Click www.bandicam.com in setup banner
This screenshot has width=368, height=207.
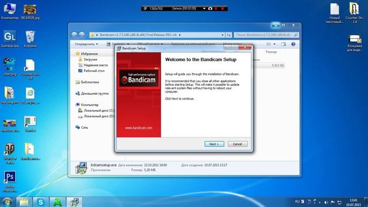point(139,128)
